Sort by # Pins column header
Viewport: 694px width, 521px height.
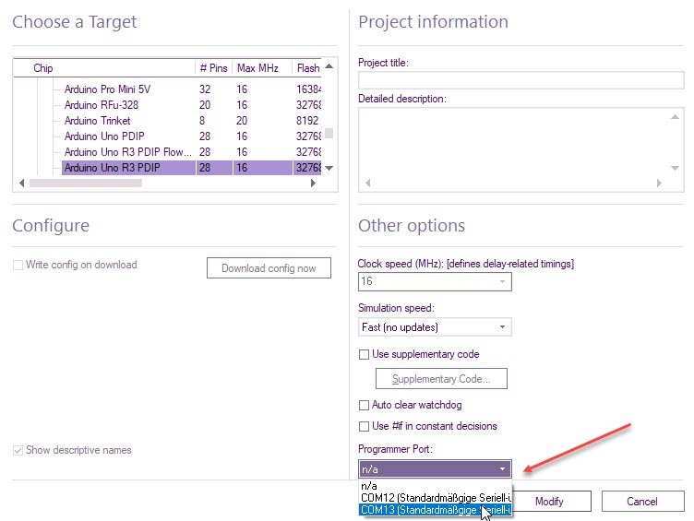click(213, 68)
